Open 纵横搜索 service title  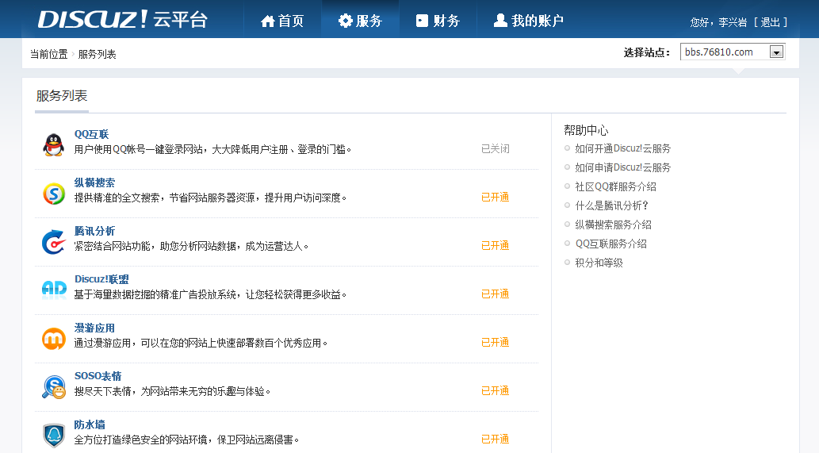[x=94, y=183]
